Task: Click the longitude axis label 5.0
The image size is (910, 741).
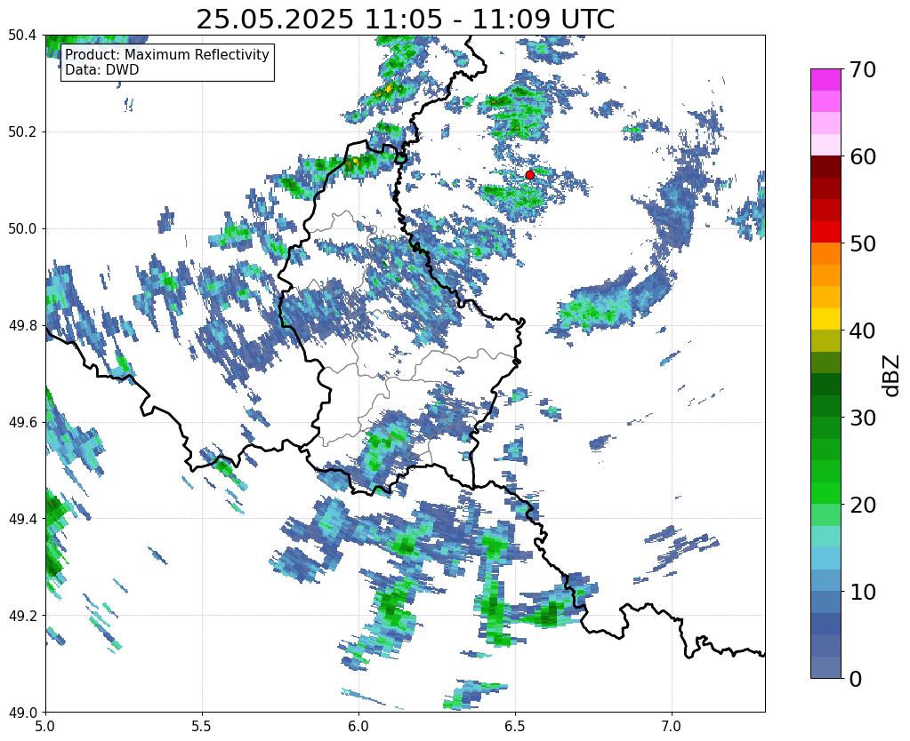Action: [x=45, y=725]
